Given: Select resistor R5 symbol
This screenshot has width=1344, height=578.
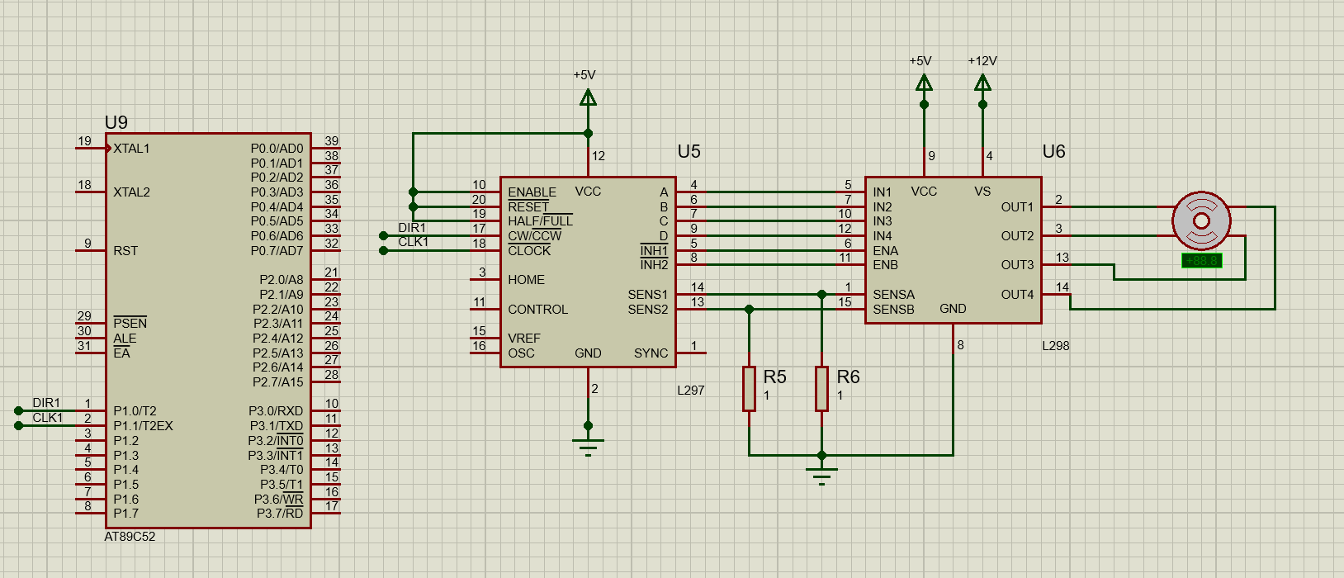Looking at the screenshot, I should [x=749, y=388].
